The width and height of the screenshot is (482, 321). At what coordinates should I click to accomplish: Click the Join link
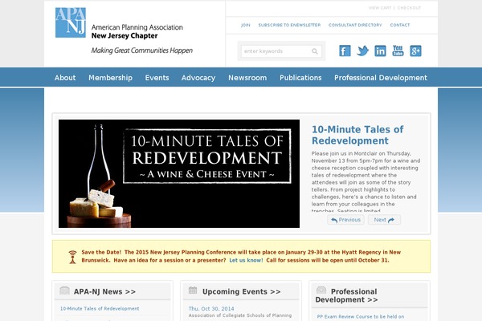246,25
